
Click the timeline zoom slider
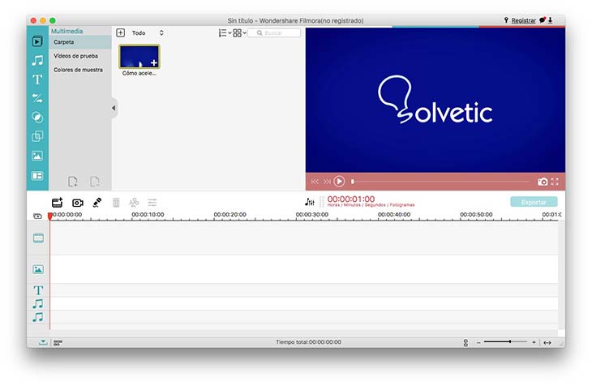505,342
